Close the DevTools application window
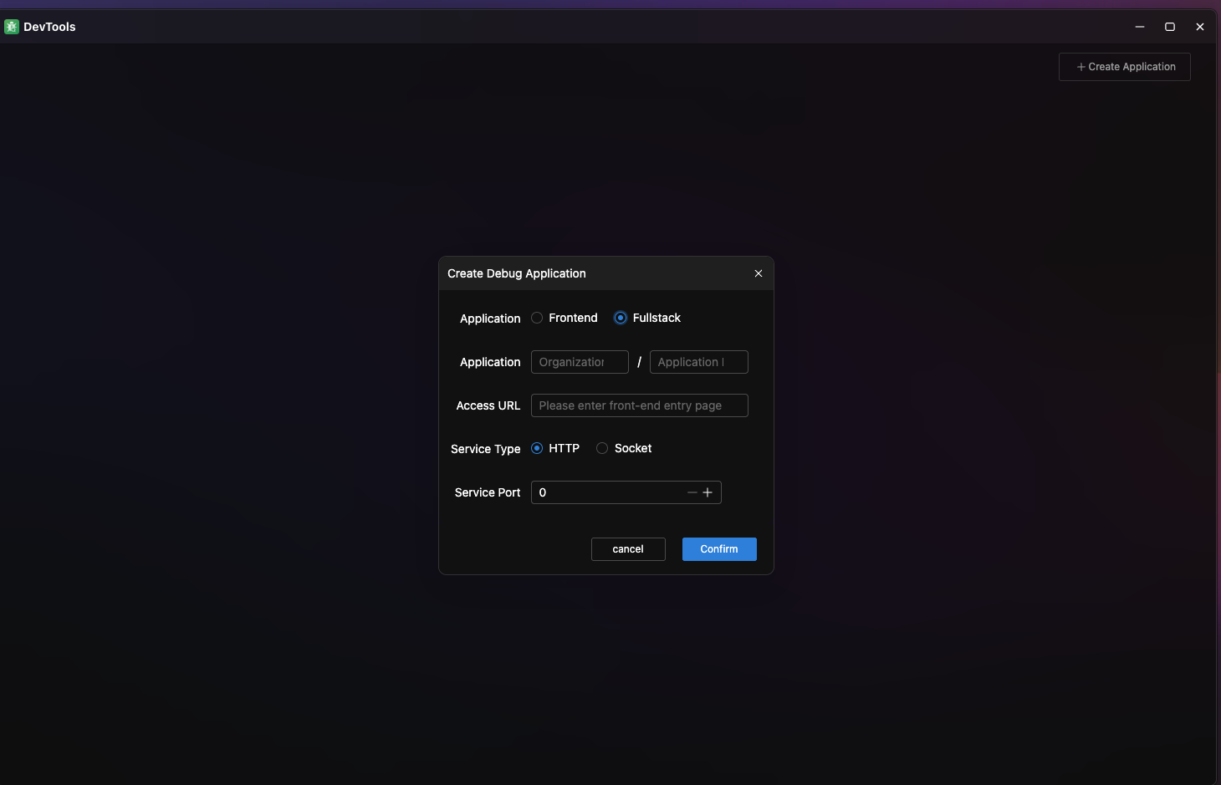 pyautogui.click(x=1199, y=26)
